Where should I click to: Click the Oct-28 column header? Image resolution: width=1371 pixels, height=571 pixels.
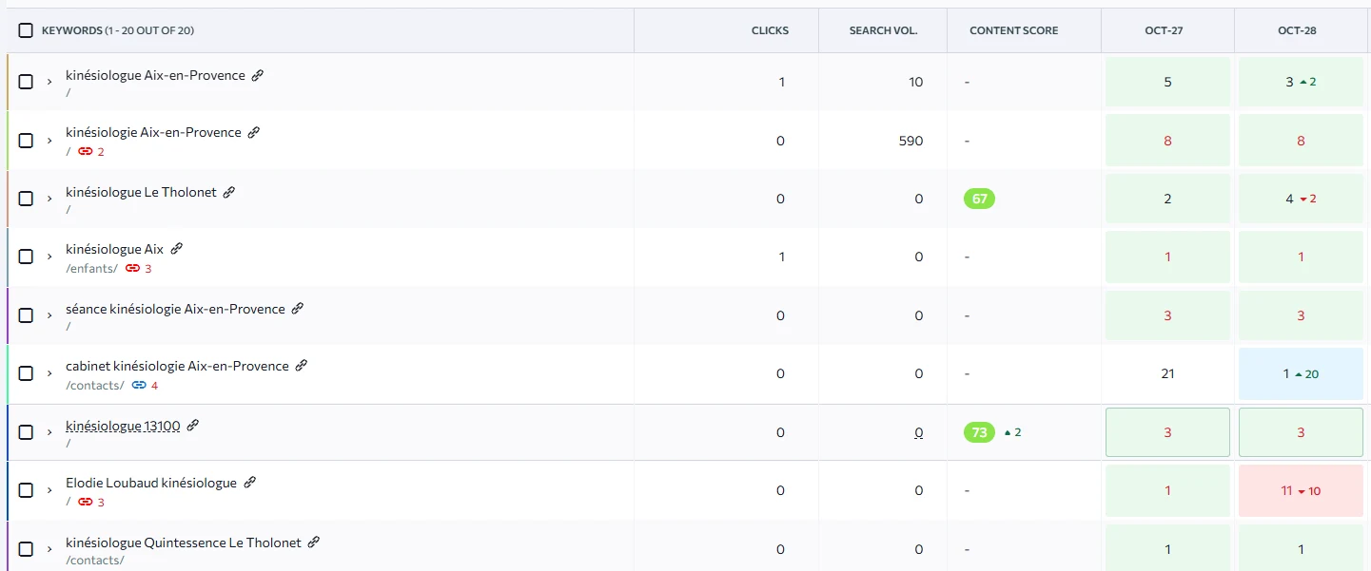tap(1297, 30)
